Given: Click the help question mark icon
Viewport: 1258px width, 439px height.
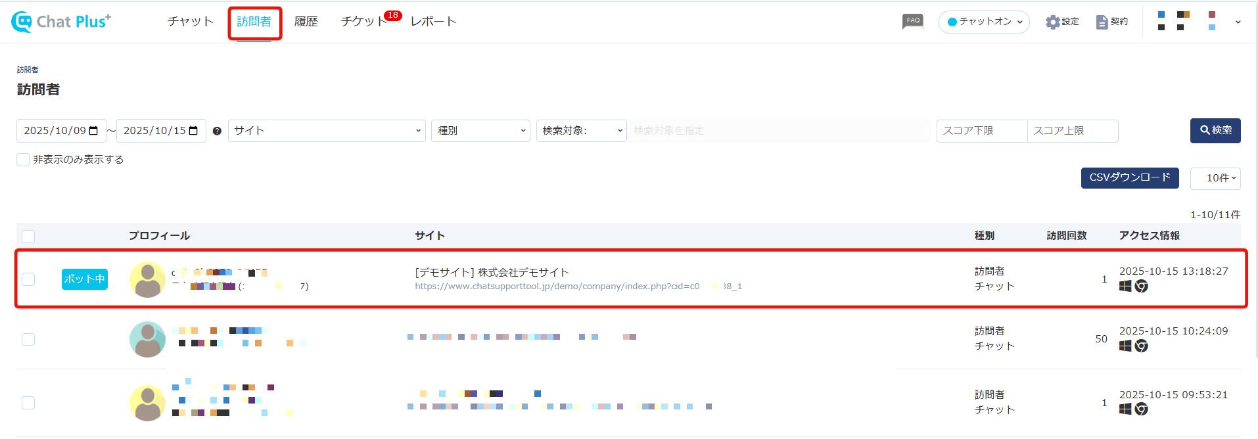Looking at the screenshot, I should [217, 131].
